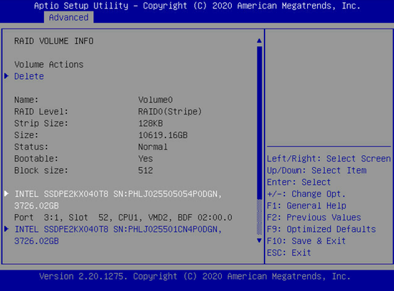Click the Strip Size value 128KB
Image resolution: width=394 pixels, height=291 pixels.
coord(151,123)
